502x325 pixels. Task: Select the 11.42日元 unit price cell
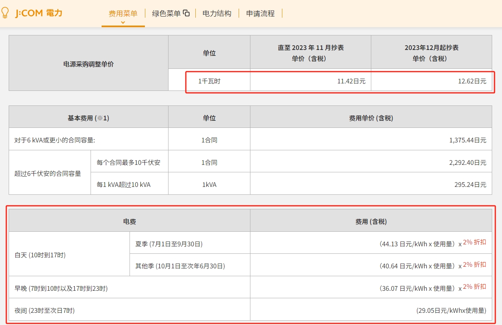tap(311, 81)
